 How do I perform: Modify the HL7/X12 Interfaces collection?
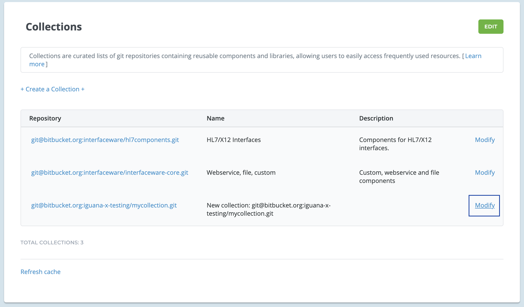[x=485, y=140]
